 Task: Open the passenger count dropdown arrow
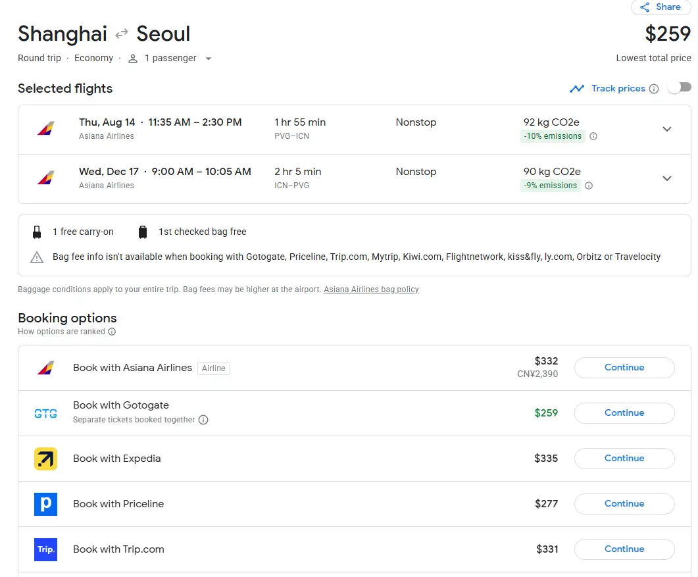(x=209, y=59)
